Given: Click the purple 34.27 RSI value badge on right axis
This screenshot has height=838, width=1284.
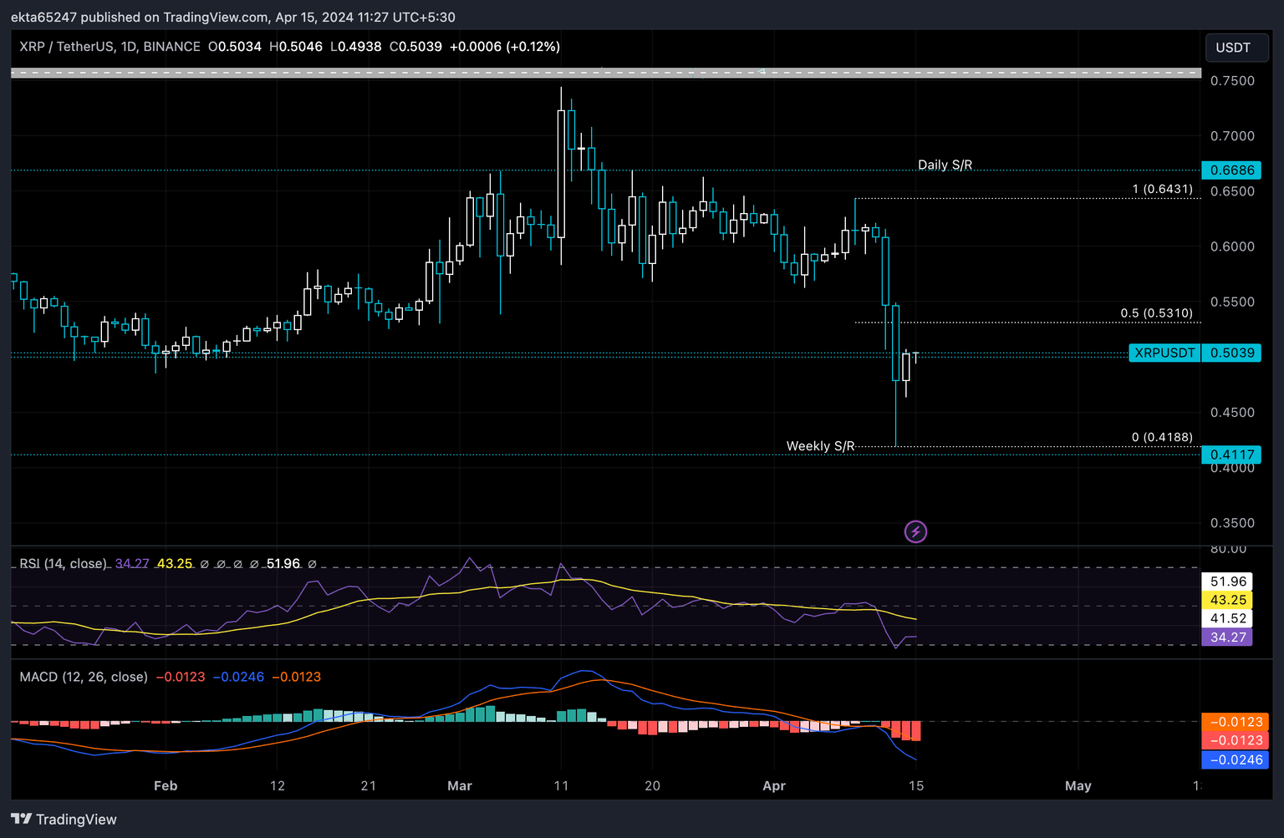Looking at the screenshot, I should tap(1227, 637).
